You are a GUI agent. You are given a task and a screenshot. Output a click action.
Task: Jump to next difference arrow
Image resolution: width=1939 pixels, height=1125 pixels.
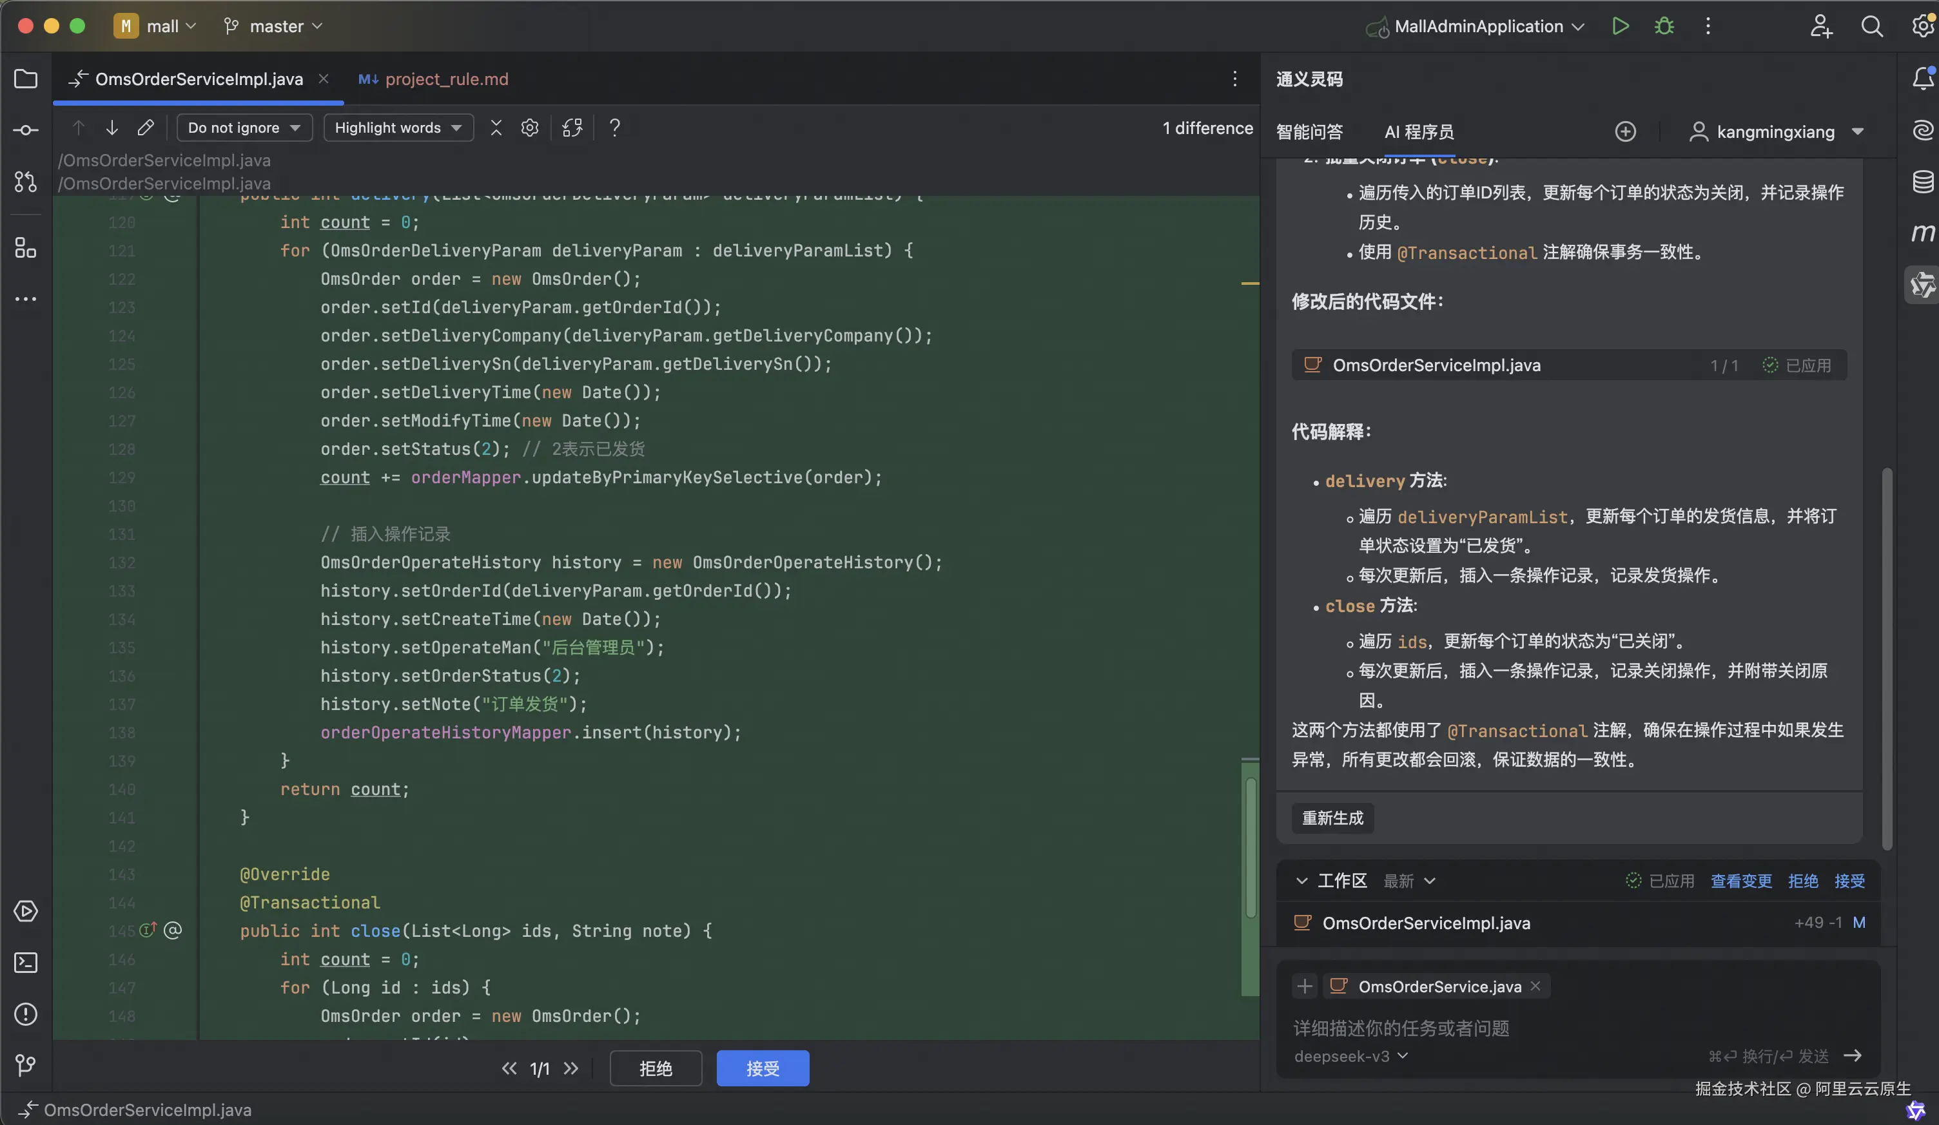point(112,128)
